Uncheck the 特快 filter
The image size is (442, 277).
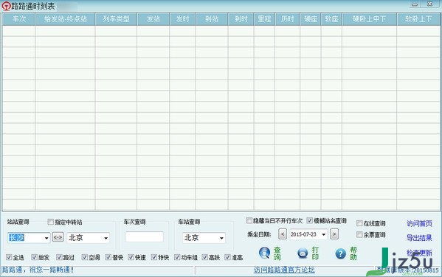click(x=154, y=257)
